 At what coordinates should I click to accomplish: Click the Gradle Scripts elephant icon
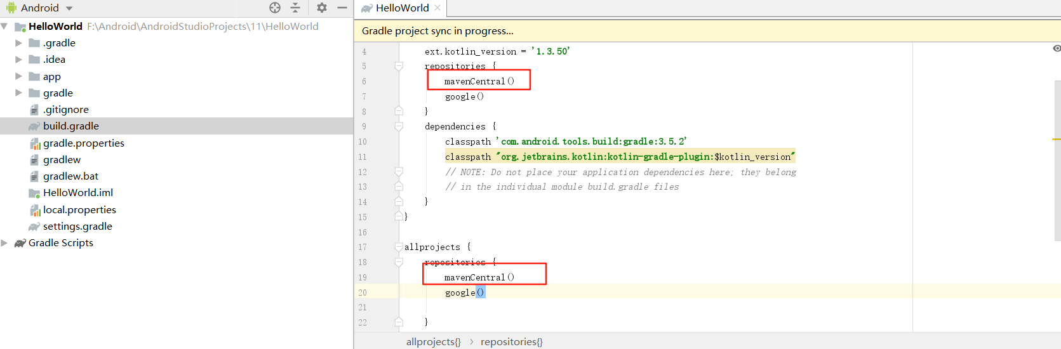click(x=20, y=243)
